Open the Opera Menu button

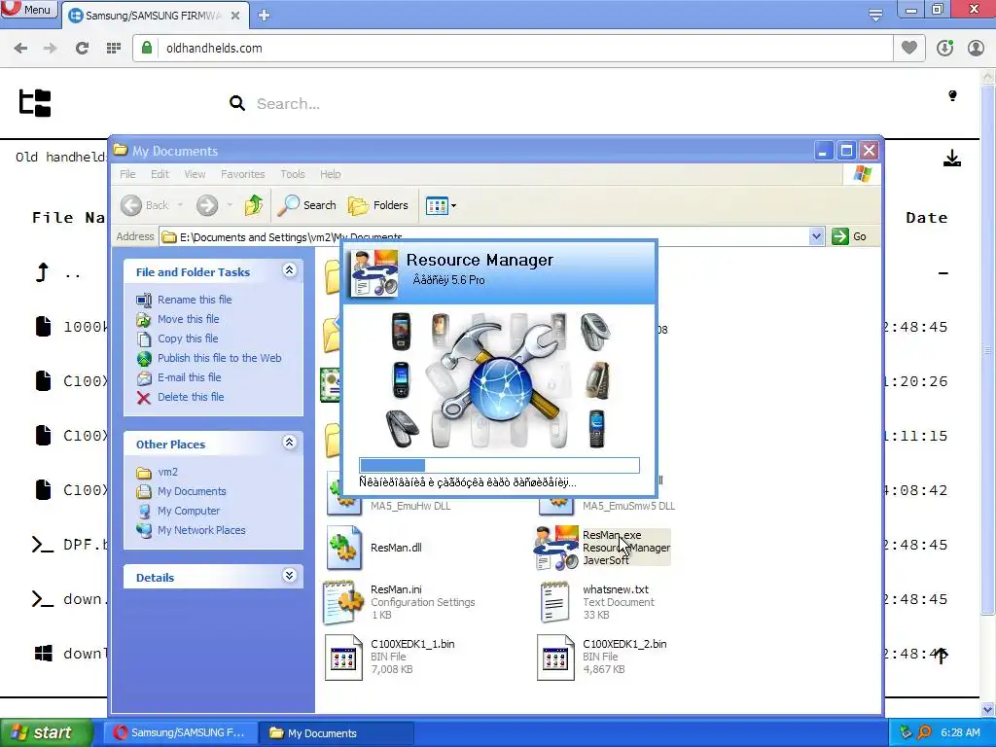coord(28,10)
